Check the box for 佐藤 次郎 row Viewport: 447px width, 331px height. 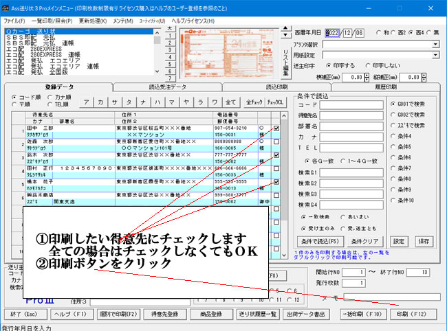[276, 141]
